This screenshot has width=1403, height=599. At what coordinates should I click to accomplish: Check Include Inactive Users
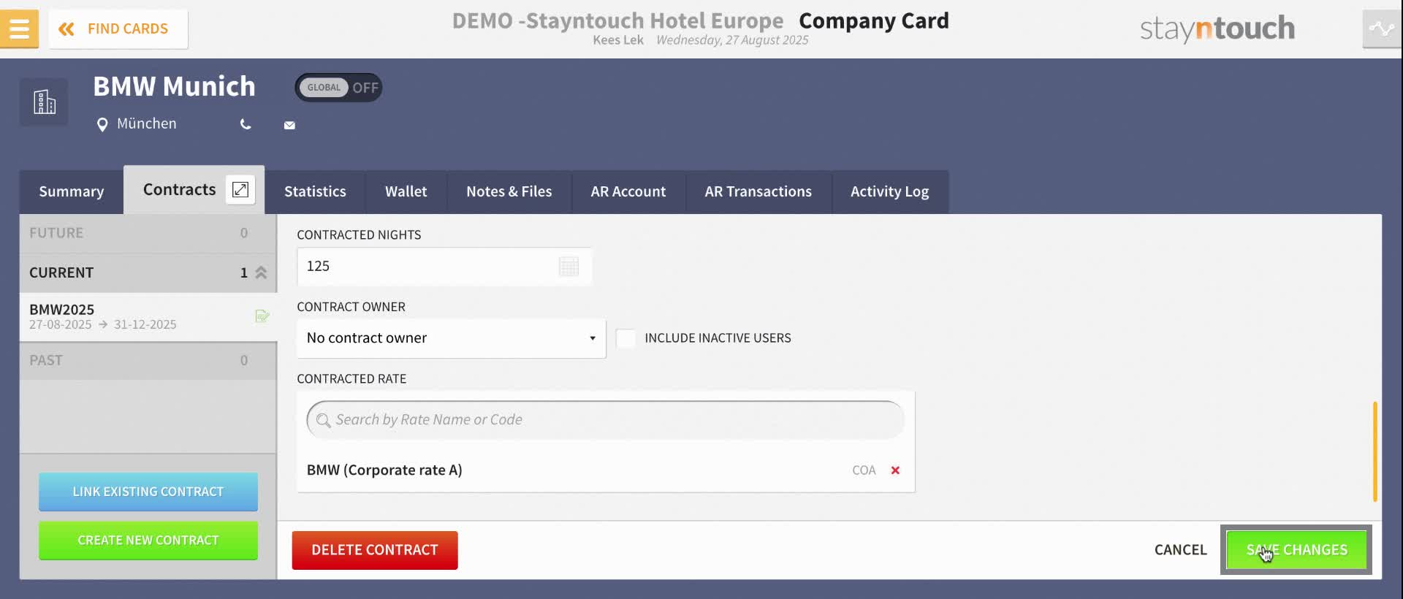coord(626,338)
